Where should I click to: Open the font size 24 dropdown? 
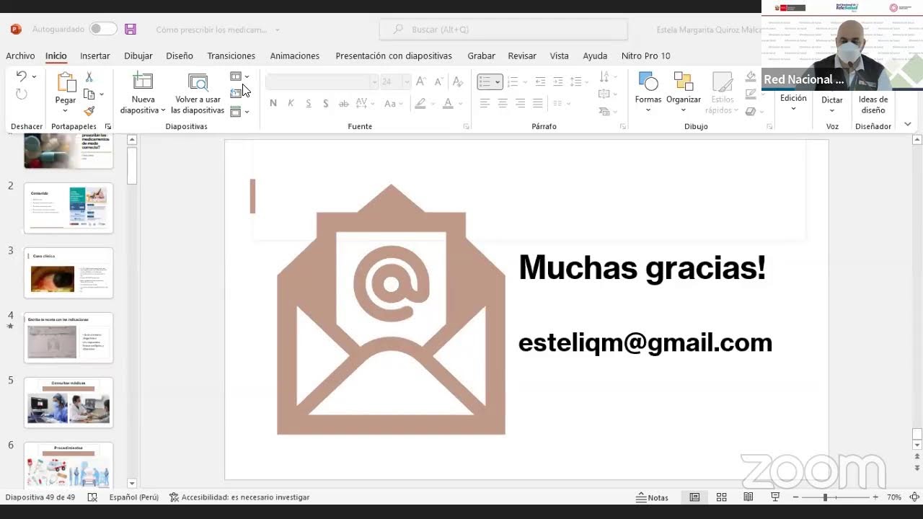tap(406, 81)
